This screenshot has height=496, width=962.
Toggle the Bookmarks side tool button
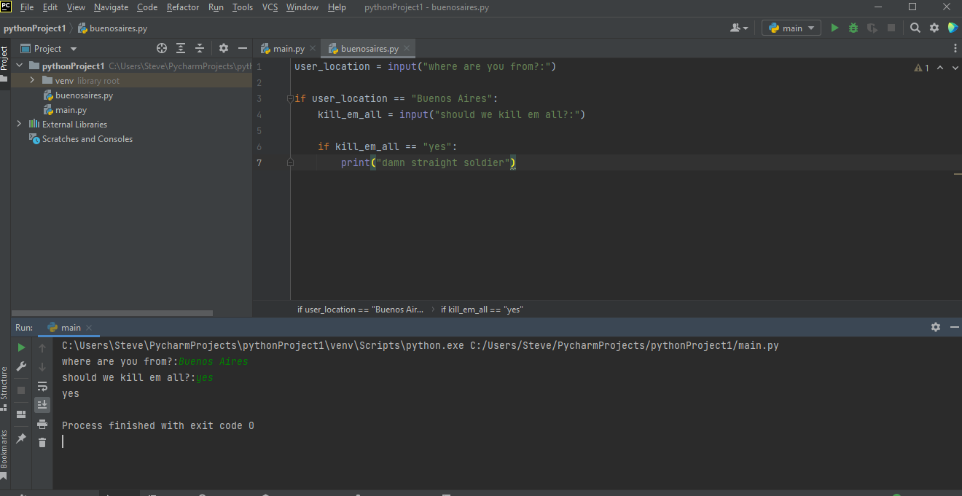pyautogui.click(x=4, y=455)
